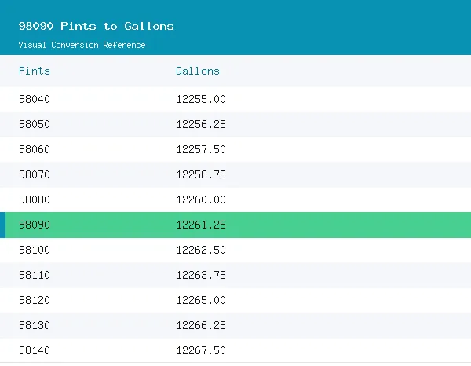The width and height of the screenshot is (471, 366).
Task: Click the gallons value 12256.25
Action: 201,124
